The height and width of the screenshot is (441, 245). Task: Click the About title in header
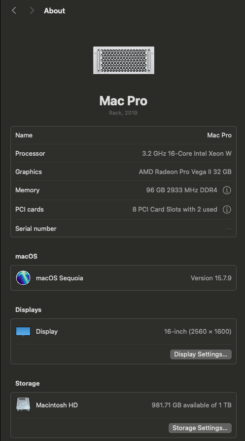(x=54, y=11)
